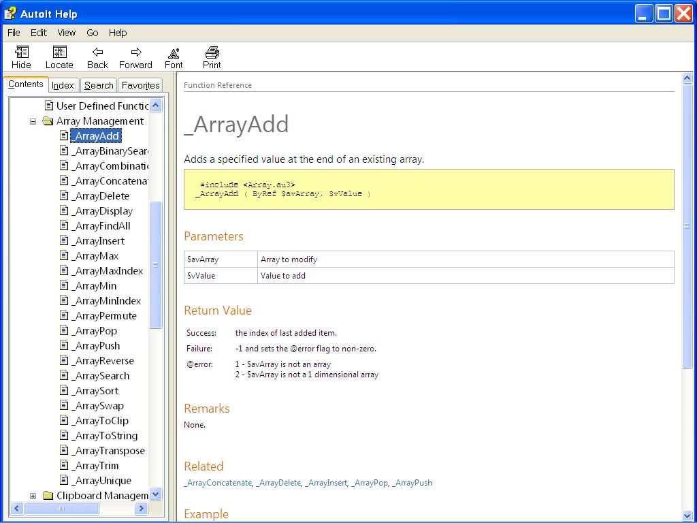Click the page icon beside User Defined Functions

[49, 106]
